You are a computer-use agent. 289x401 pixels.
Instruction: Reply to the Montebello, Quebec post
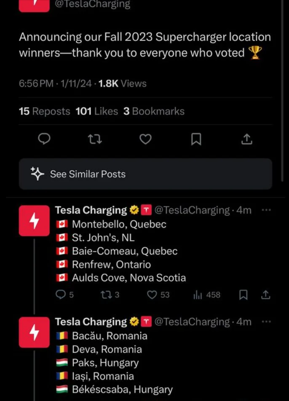(x=61, y=295)
